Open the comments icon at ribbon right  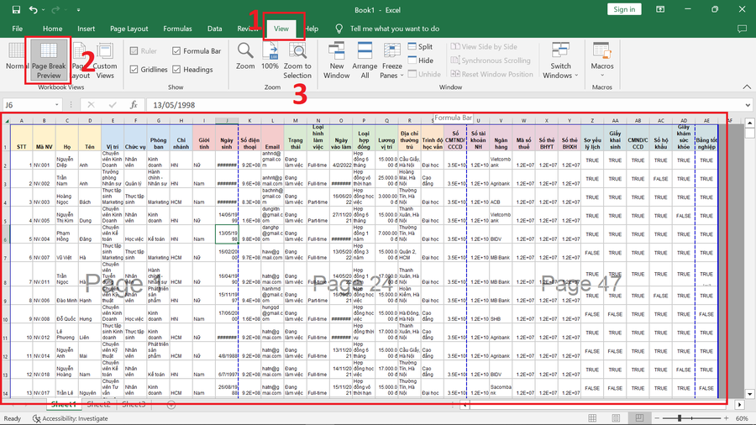(x=742, y=29)
